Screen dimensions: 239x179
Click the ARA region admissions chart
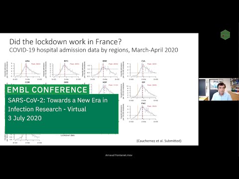[x=23, y=70]
